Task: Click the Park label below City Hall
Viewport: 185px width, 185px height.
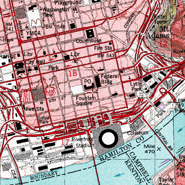Action: 53,68
